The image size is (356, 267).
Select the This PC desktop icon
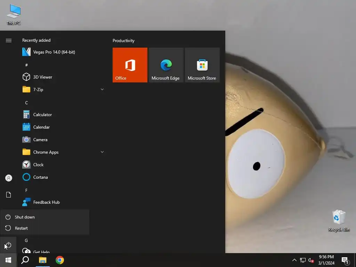[14, 15]
